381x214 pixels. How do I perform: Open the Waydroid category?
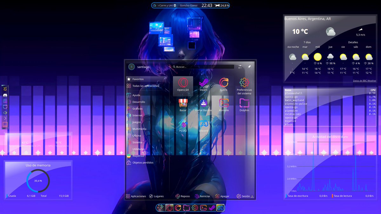147,156
